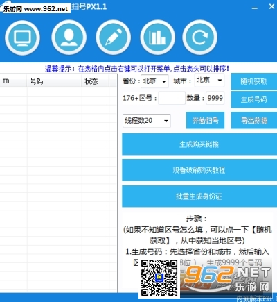This screenshot has height=302, width=277.
Task: Expand the 线程数20 thread count dropdown
Action: 147,121
